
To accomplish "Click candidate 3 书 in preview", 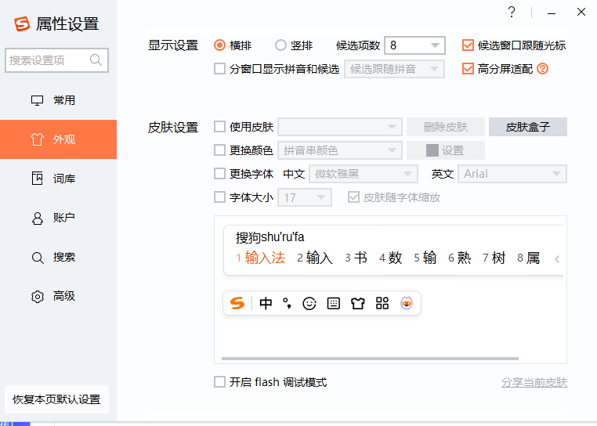I will 356,258.
